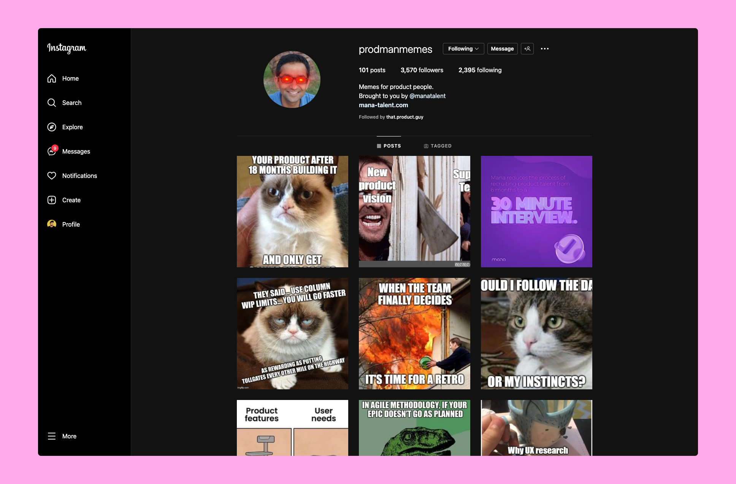Image resolution: width=736 pixels, height=484 pixels.
Task: Open the Following dropdown
Action: [463, 49]
